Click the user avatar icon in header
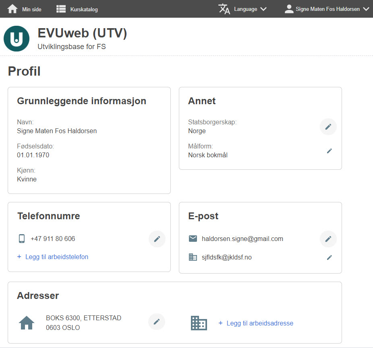 click(x=289, y=9)
